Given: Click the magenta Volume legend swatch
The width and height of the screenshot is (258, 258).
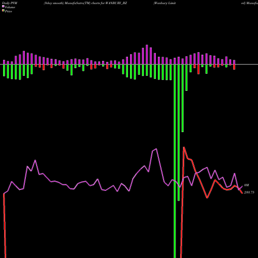Looking at the screenshot, I should (3, 7).
